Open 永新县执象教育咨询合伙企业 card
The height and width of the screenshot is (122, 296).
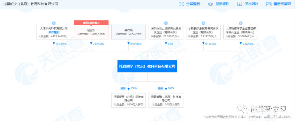(203, 32)
